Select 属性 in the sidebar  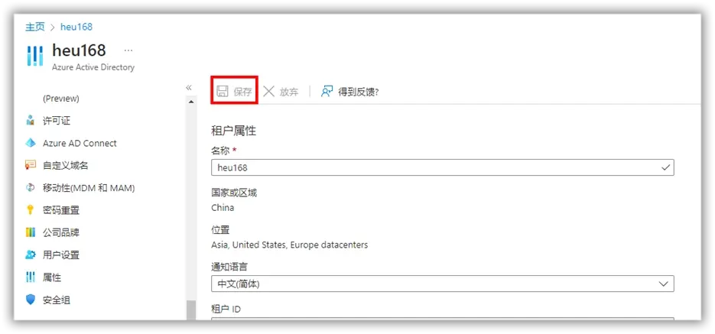[52, 277]
